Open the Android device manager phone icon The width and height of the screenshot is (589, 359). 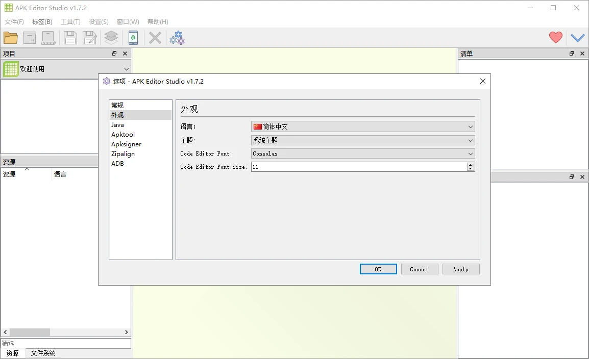(x=133, y=38)
